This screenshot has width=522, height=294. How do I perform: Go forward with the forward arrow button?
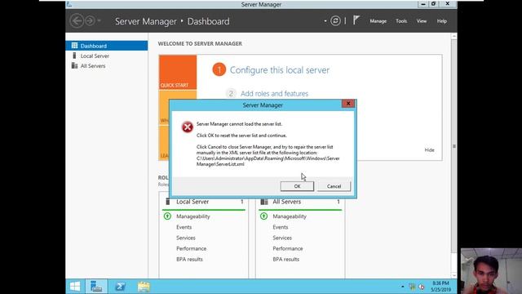point(90,20)
